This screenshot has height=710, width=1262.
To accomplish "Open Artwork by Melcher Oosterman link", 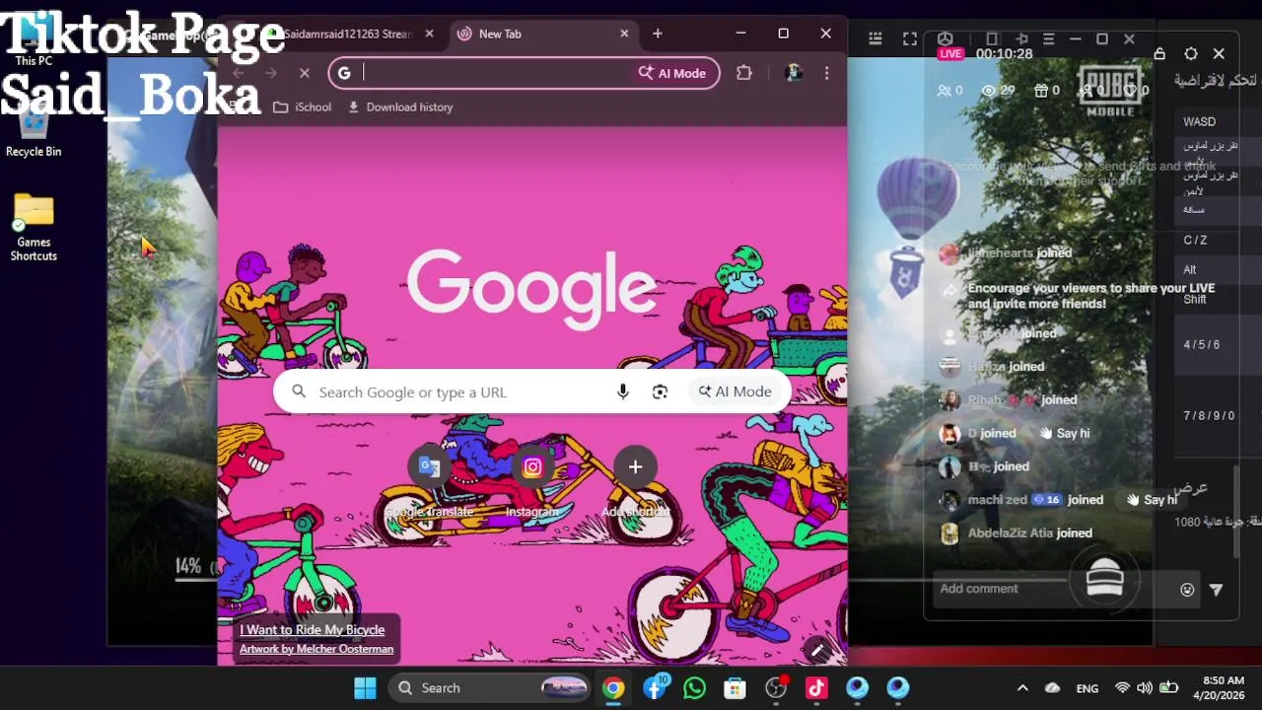I will tap(316, 649).
